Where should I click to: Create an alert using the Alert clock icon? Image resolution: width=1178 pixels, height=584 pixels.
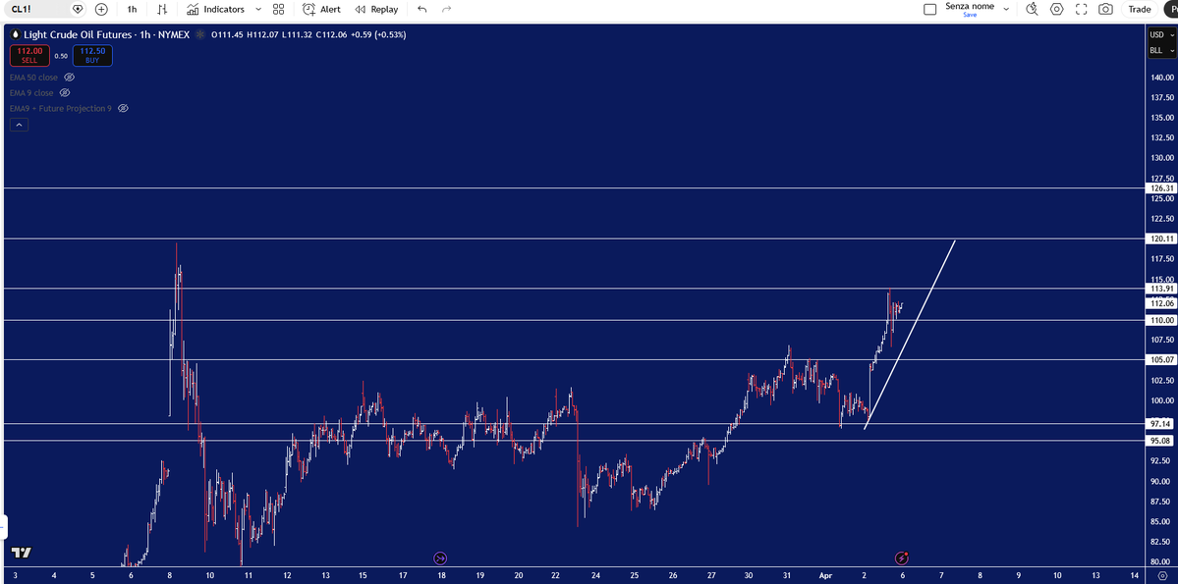(x=324, y=9)
